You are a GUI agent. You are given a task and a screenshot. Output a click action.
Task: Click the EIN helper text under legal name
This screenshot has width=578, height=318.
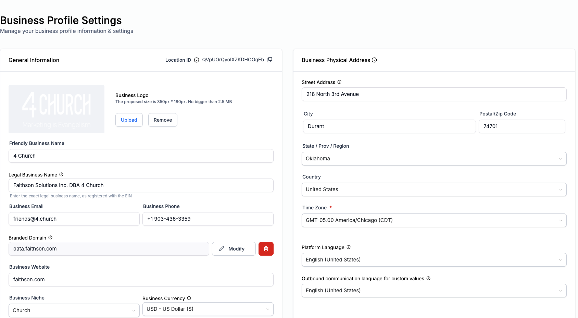pyautogui.click(x=71, y=196)
